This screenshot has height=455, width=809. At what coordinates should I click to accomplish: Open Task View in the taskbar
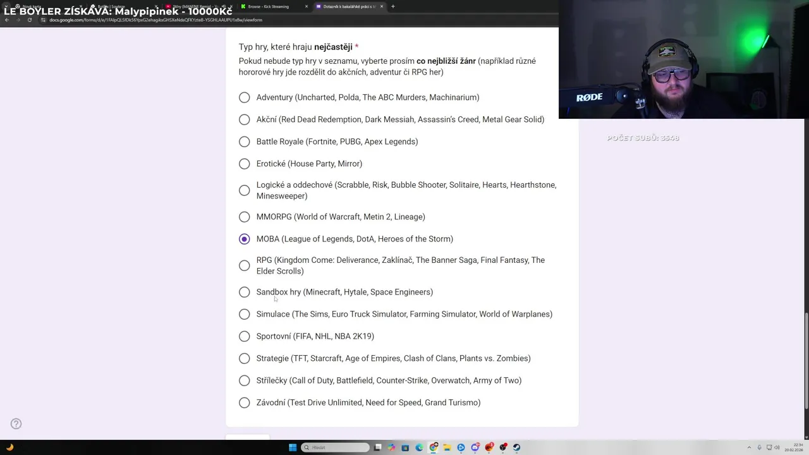pyautogui.click(x=377, y=447)
